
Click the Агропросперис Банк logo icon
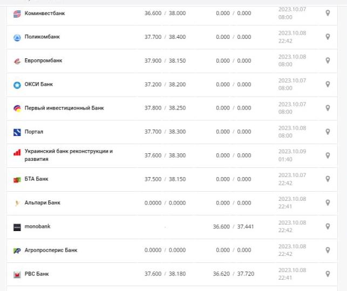[x=17, y=251]
